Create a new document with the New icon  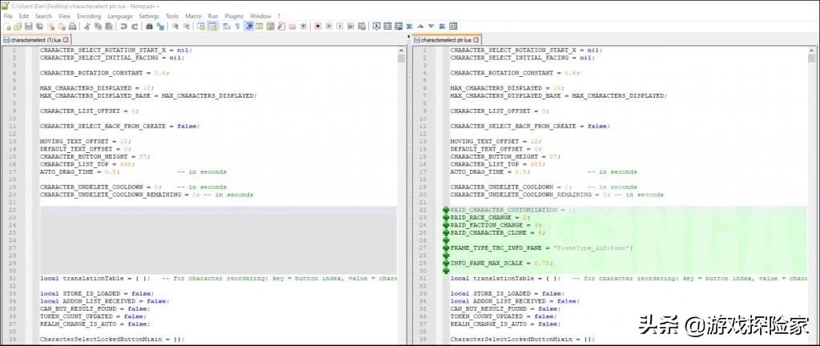tap(6, 26)
